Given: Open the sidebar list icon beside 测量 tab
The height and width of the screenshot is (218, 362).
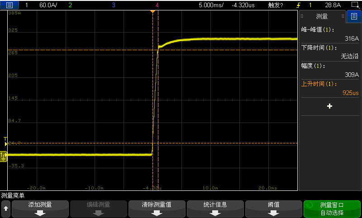Looking at the screenshot, I should click(353, 17).
